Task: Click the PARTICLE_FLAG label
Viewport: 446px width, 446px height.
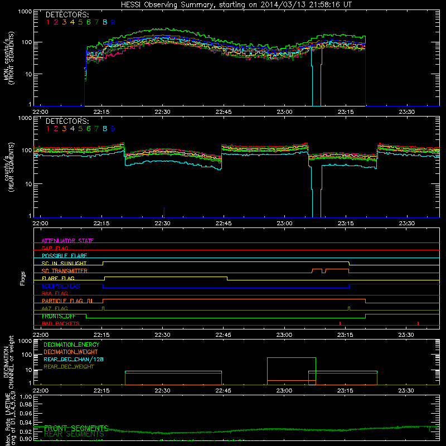Action: [62, 300]
